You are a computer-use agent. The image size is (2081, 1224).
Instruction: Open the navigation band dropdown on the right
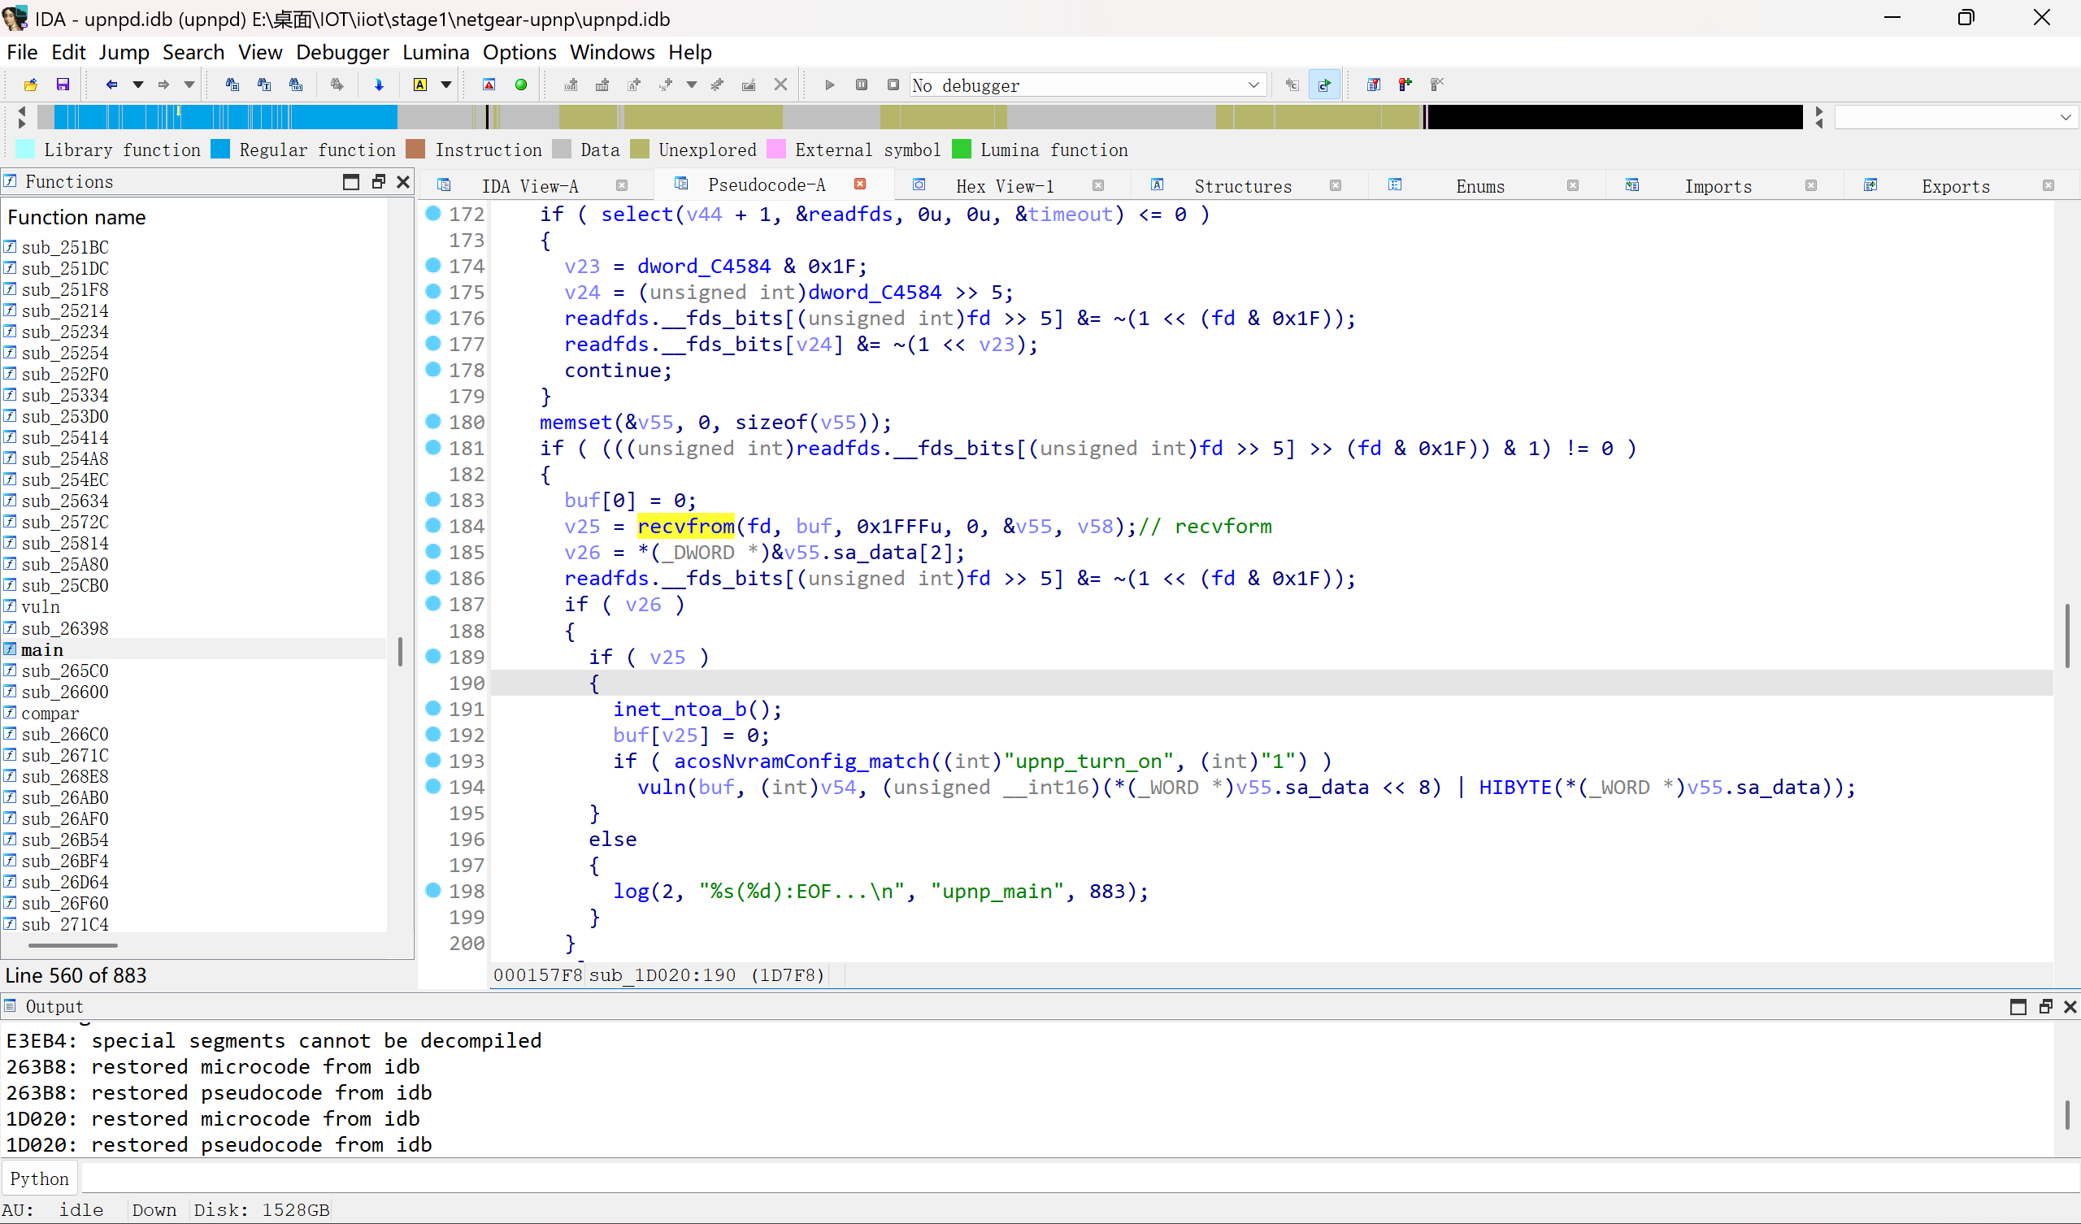(2066, 117)
